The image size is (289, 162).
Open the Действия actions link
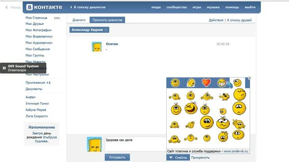coord(216,20)
